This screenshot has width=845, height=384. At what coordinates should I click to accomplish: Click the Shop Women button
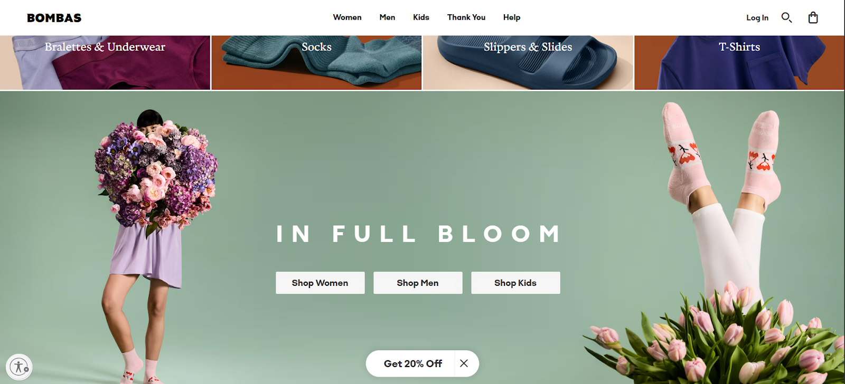click(320, 283)
